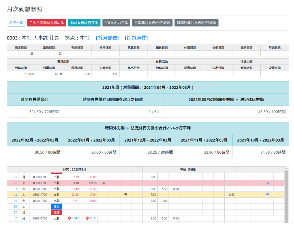The image size is (294, 227).
Task: Click the 34.83 / 80時間 average
Action: click(273, 152)
